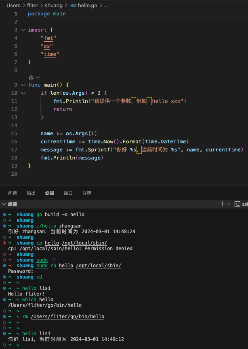The height and width of the screenshot is (349, 248).
Task: Click the plus icon to create new terminal
Action: coord(222,204)
